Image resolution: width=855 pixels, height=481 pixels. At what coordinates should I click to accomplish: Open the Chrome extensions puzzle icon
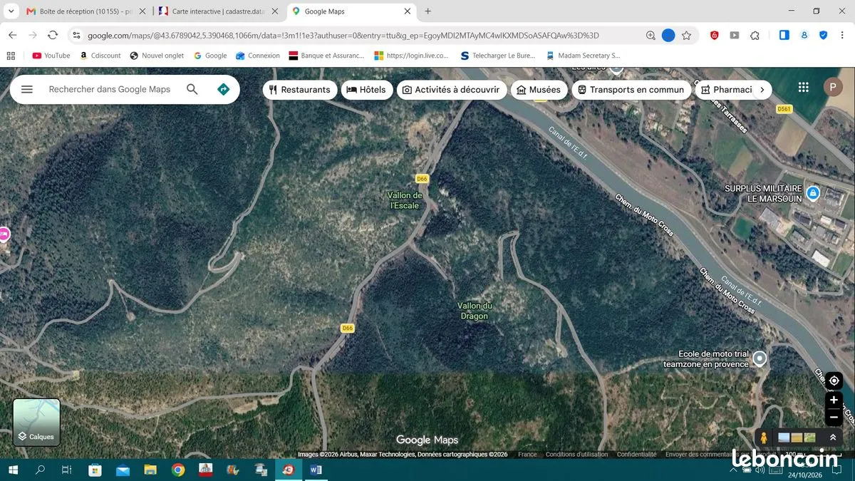click(755, 35)
